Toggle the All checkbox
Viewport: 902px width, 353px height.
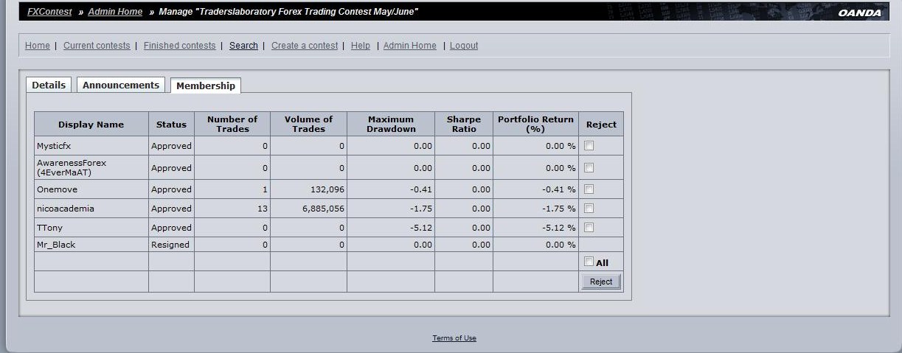pos(589,262)
